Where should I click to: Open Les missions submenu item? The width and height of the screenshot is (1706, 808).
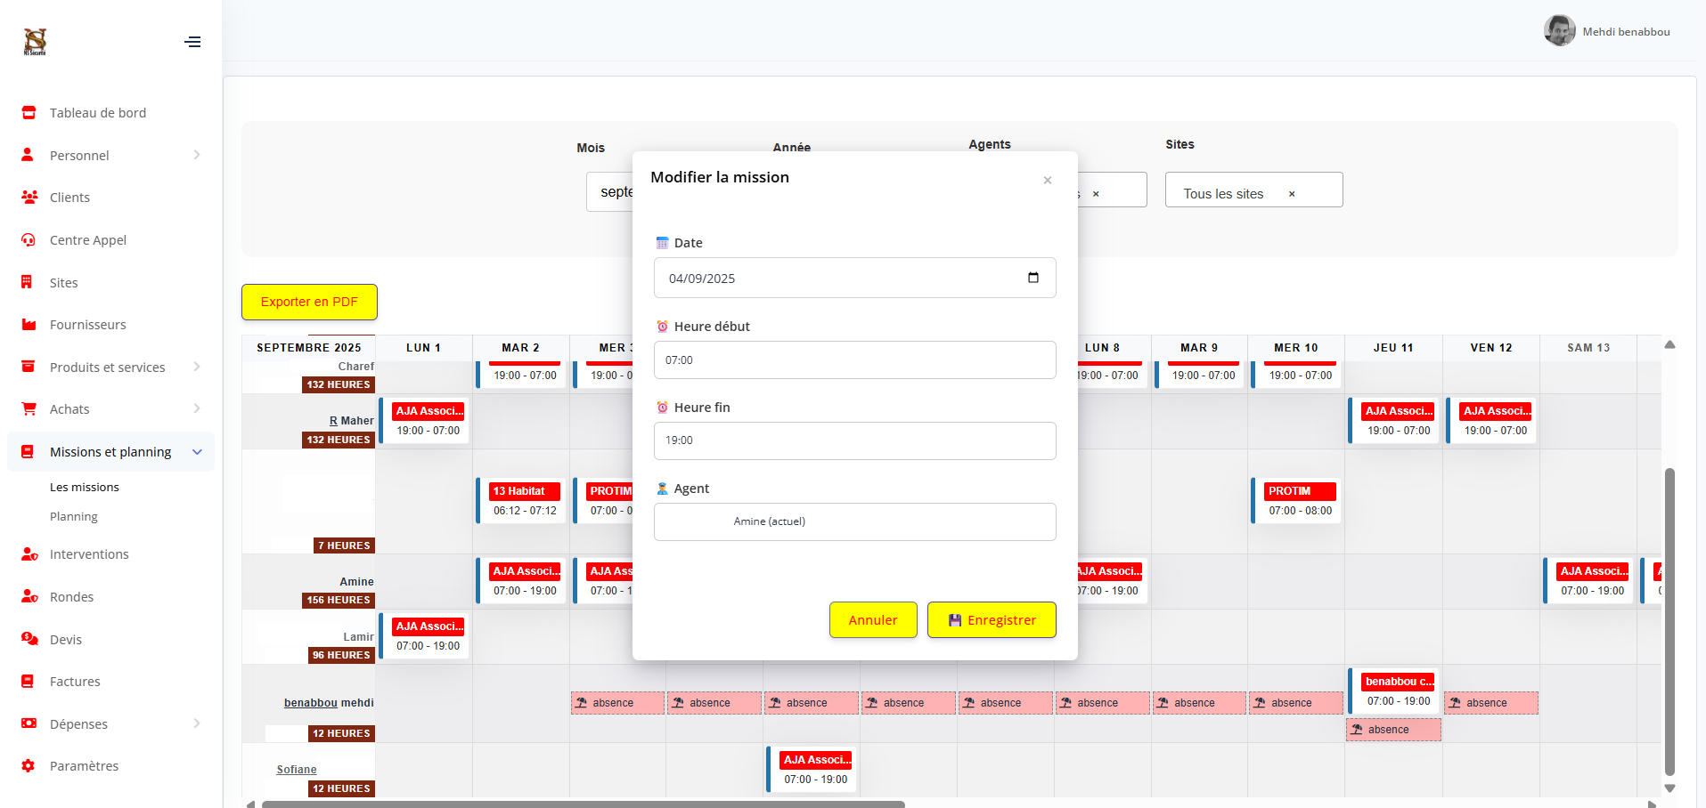pyautogui.click(x=85, y=488)
